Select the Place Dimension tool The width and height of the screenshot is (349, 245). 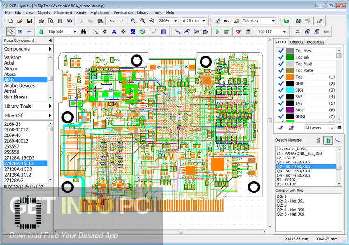pyautogui.click(x=154, y=32)
